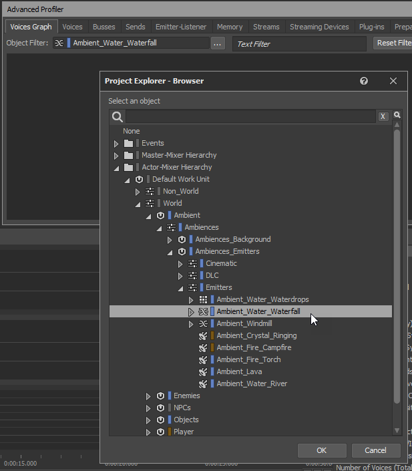
Task: Open the object filter browse button
Action: tap(218, 43)
